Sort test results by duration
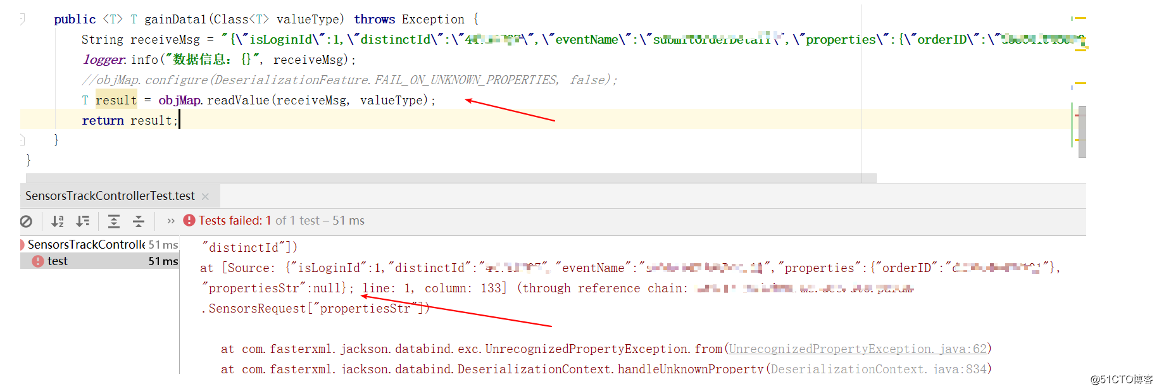Screen dimensions: 1159x391 point(83,221)
